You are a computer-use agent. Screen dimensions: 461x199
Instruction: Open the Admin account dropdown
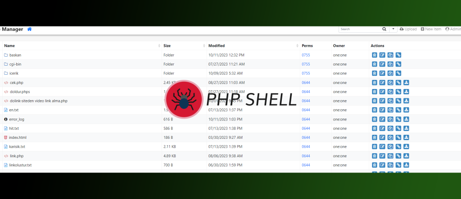pos(453,29)
